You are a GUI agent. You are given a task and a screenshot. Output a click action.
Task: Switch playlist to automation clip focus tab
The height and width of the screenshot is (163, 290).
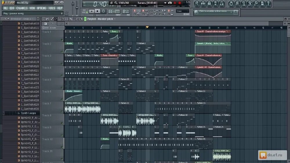(53, 24)
